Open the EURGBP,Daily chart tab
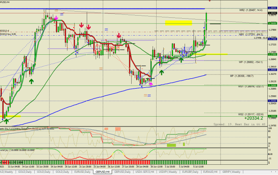278x175 pixels. tap(190, 172)
